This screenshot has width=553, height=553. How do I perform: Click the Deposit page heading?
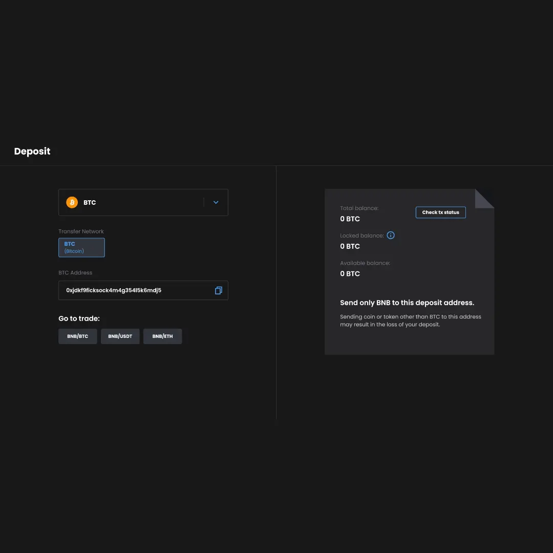[32, 151]
